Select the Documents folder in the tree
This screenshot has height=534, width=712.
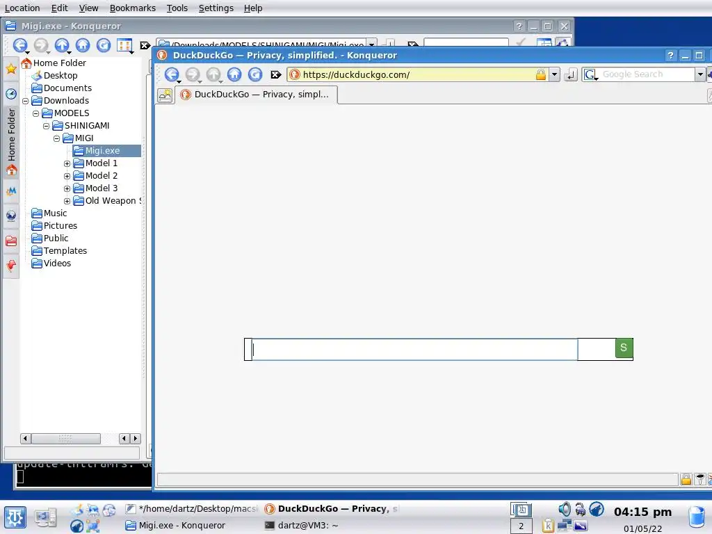tap(61, 88)
